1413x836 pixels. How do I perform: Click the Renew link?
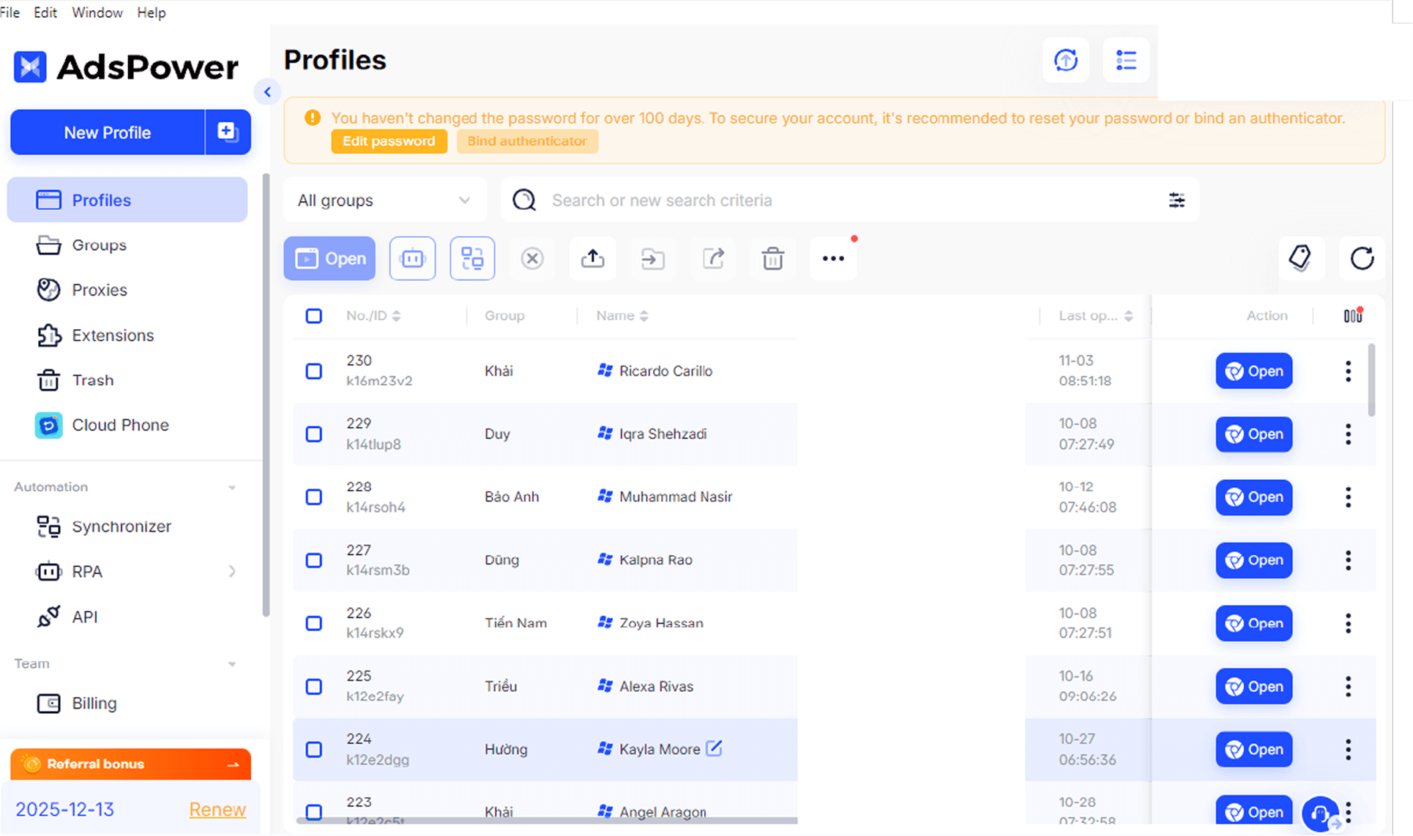click(217, 810)
